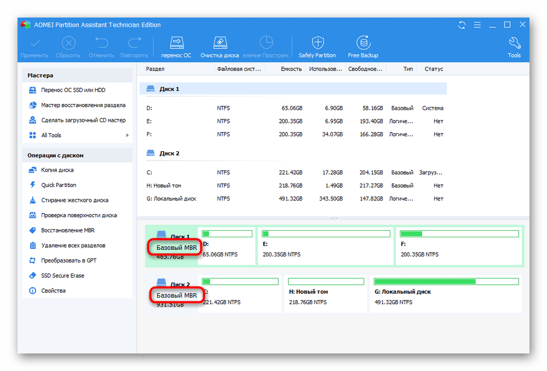Choose SSD Secure Erase operation

tap(62, 276)
